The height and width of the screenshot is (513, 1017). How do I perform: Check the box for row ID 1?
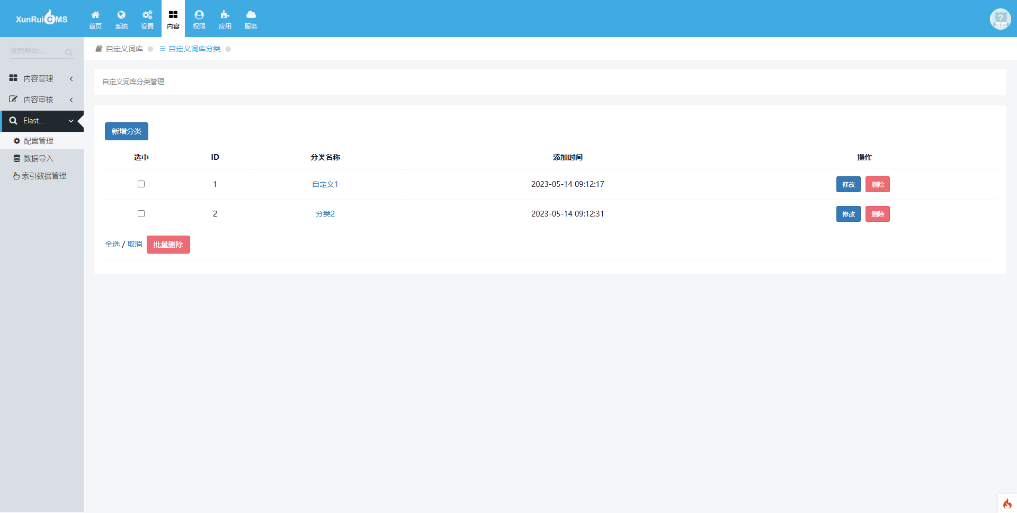[x=141, y=184]
